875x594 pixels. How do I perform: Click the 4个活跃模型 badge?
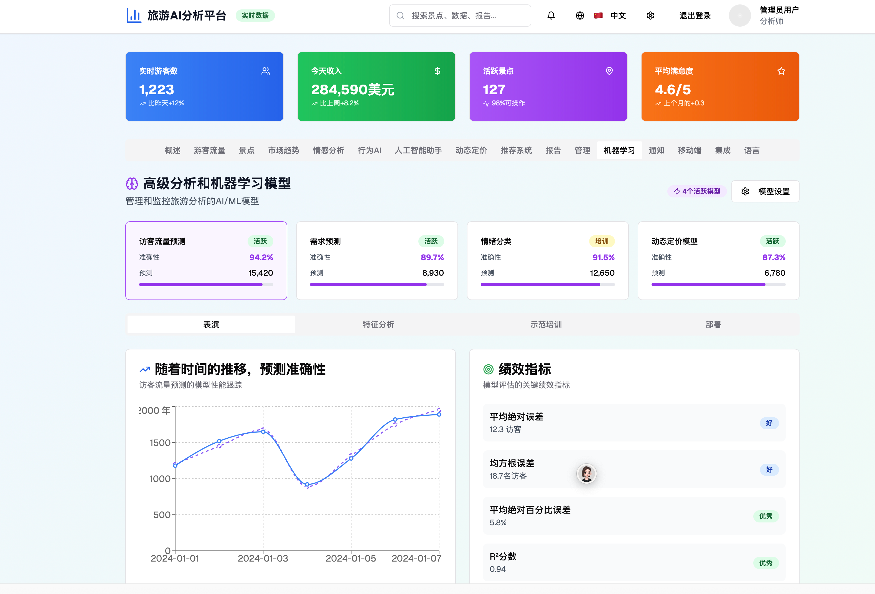click(x=697, y=191)
